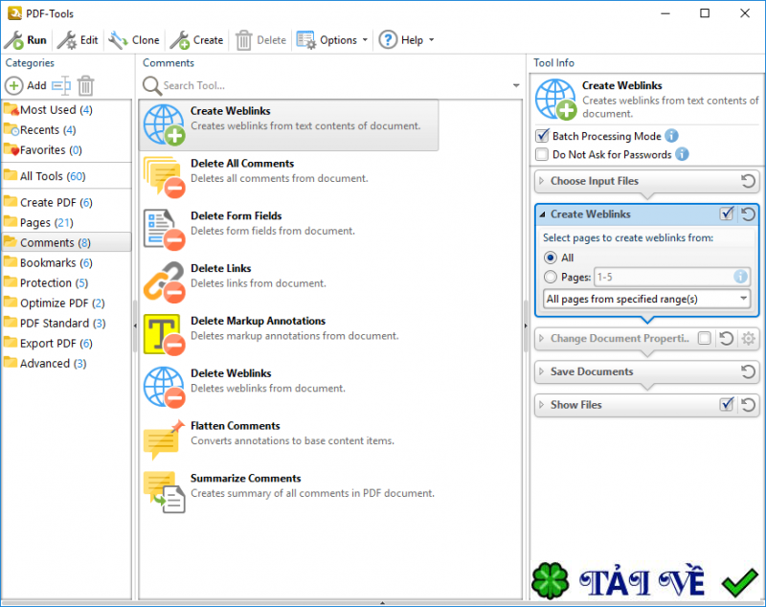
Task: Select the Delete Weblinks icon
Action: pos(164,387)
